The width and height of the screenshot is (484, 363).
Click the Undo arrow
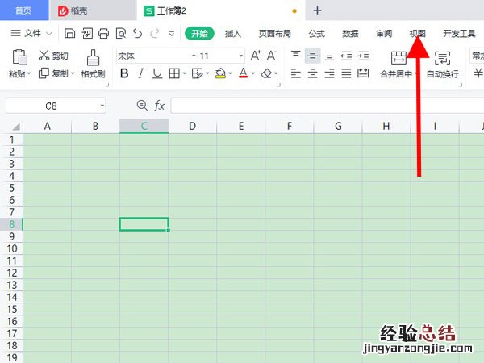tap(137, 34)
